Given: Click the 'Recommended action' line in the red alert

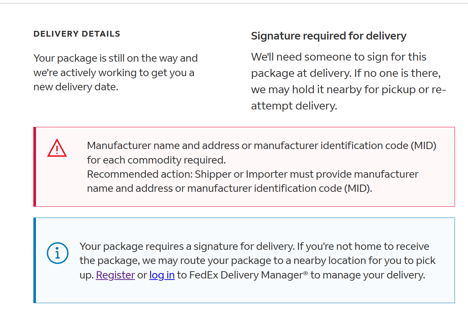Looking at the screenshot, I should (253, 181).
